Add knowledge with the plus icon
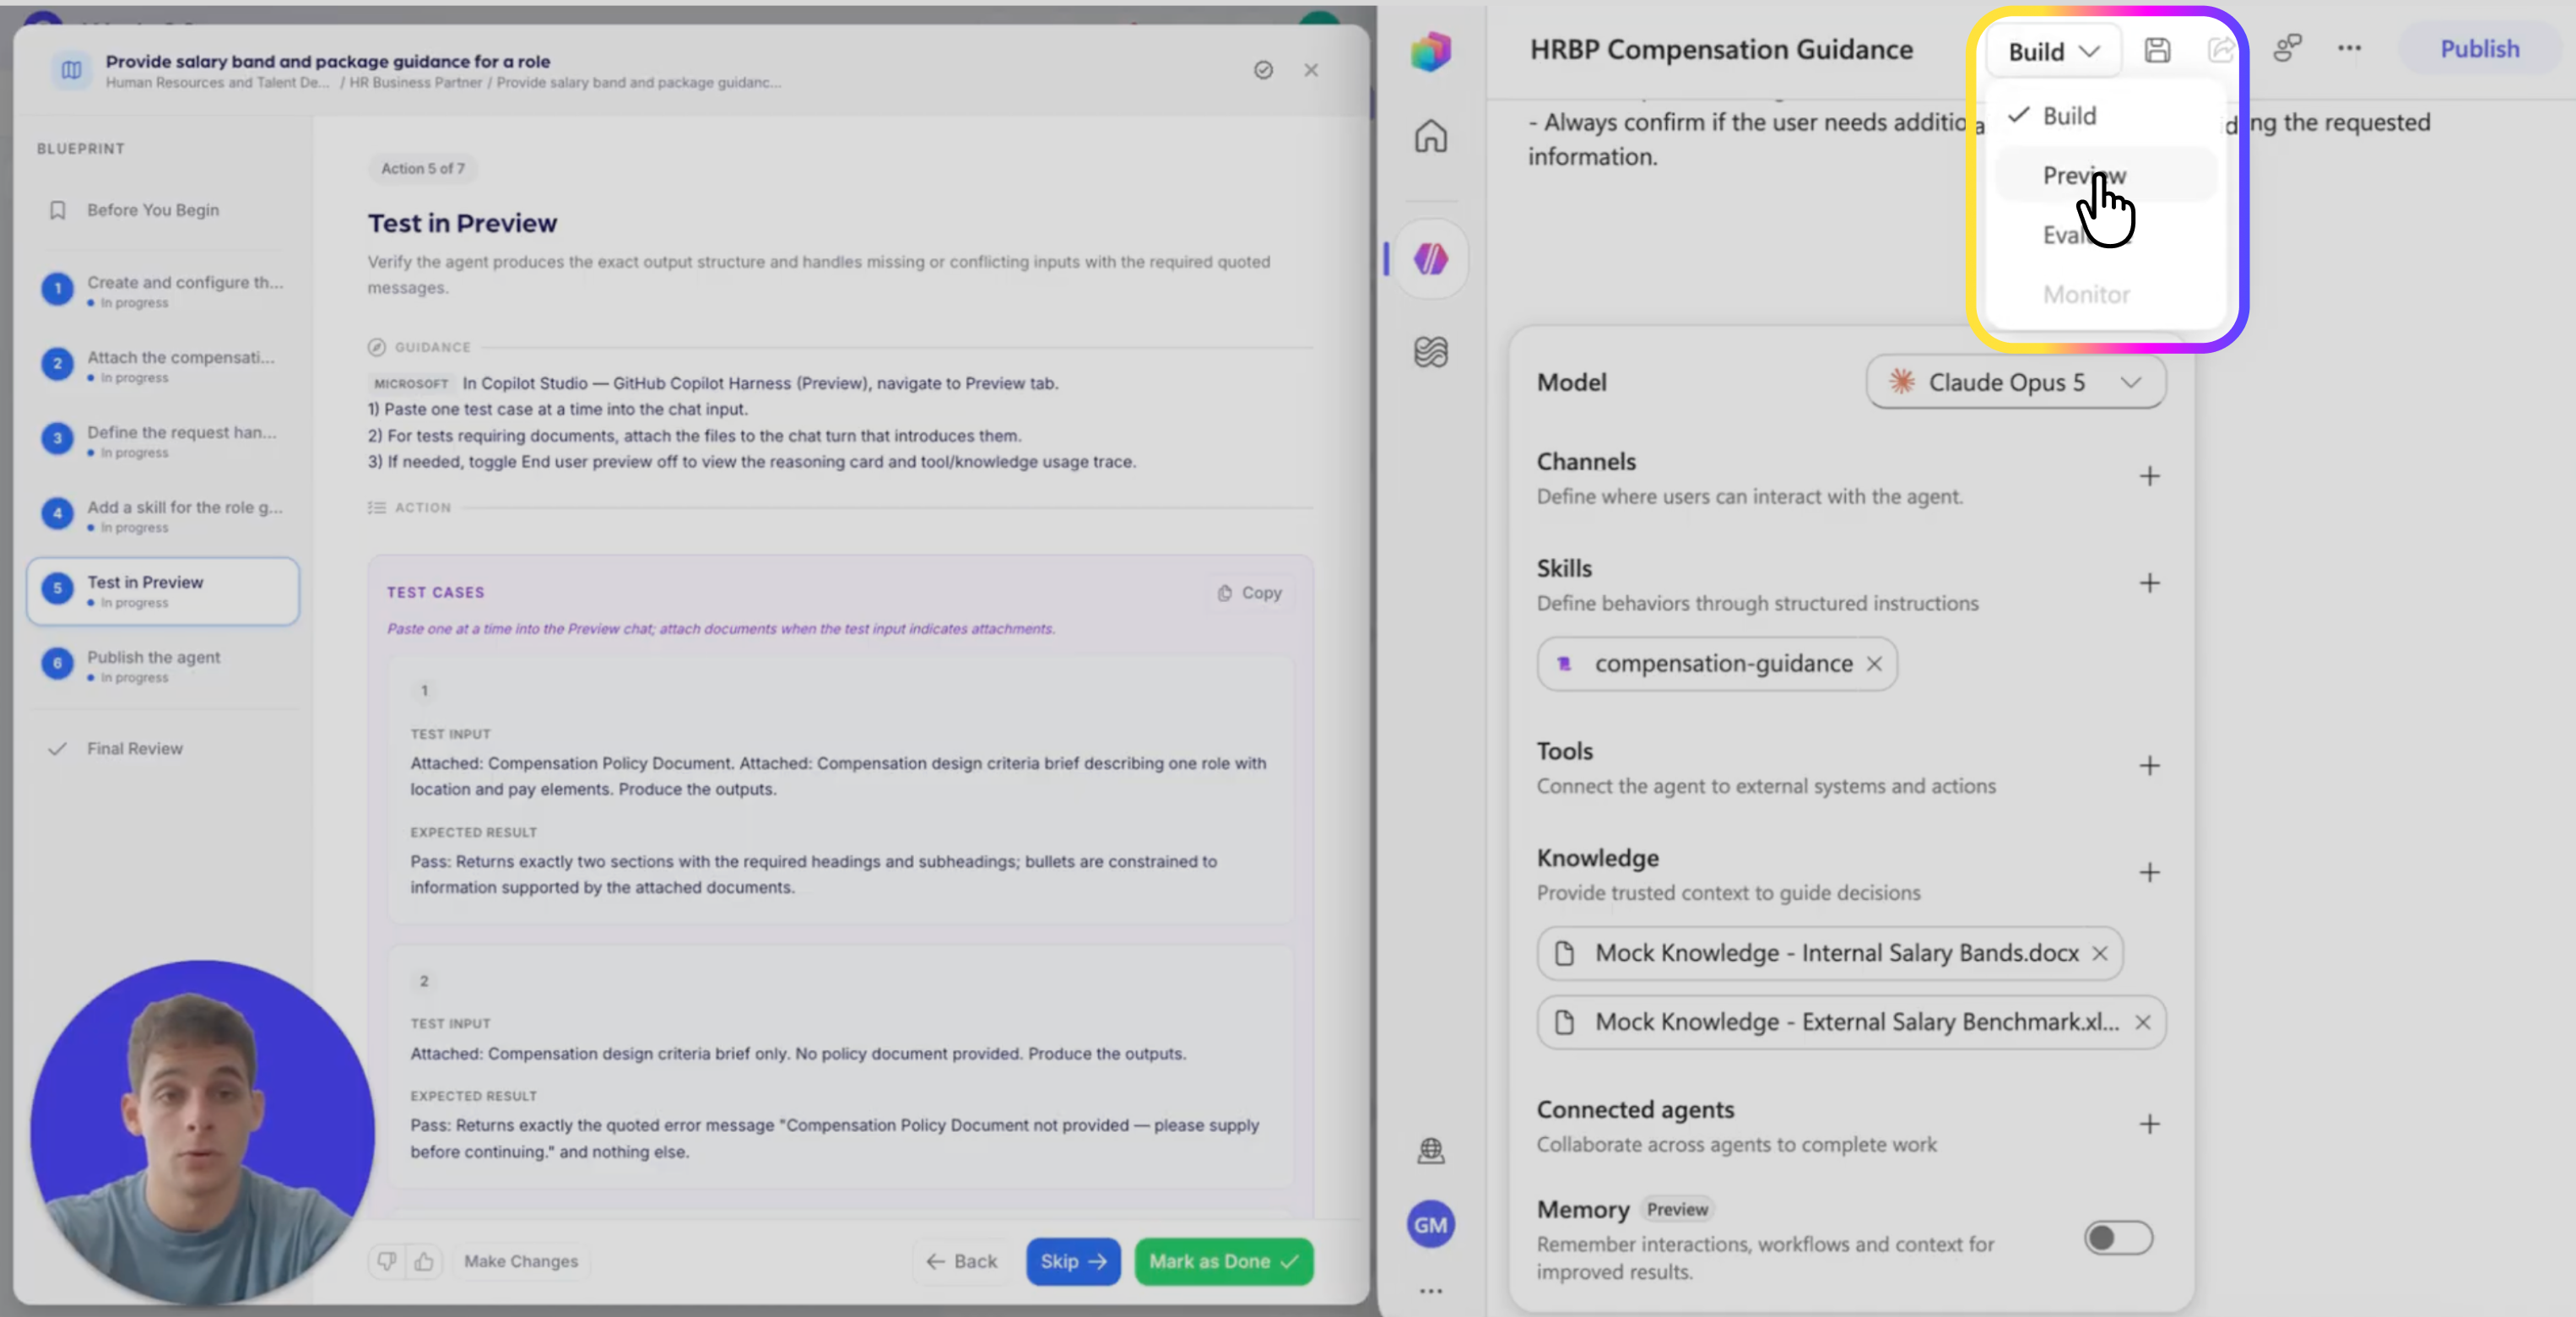Image resolution: width=2576 pixels, height=1317 pixels. tap(2149, 873)
